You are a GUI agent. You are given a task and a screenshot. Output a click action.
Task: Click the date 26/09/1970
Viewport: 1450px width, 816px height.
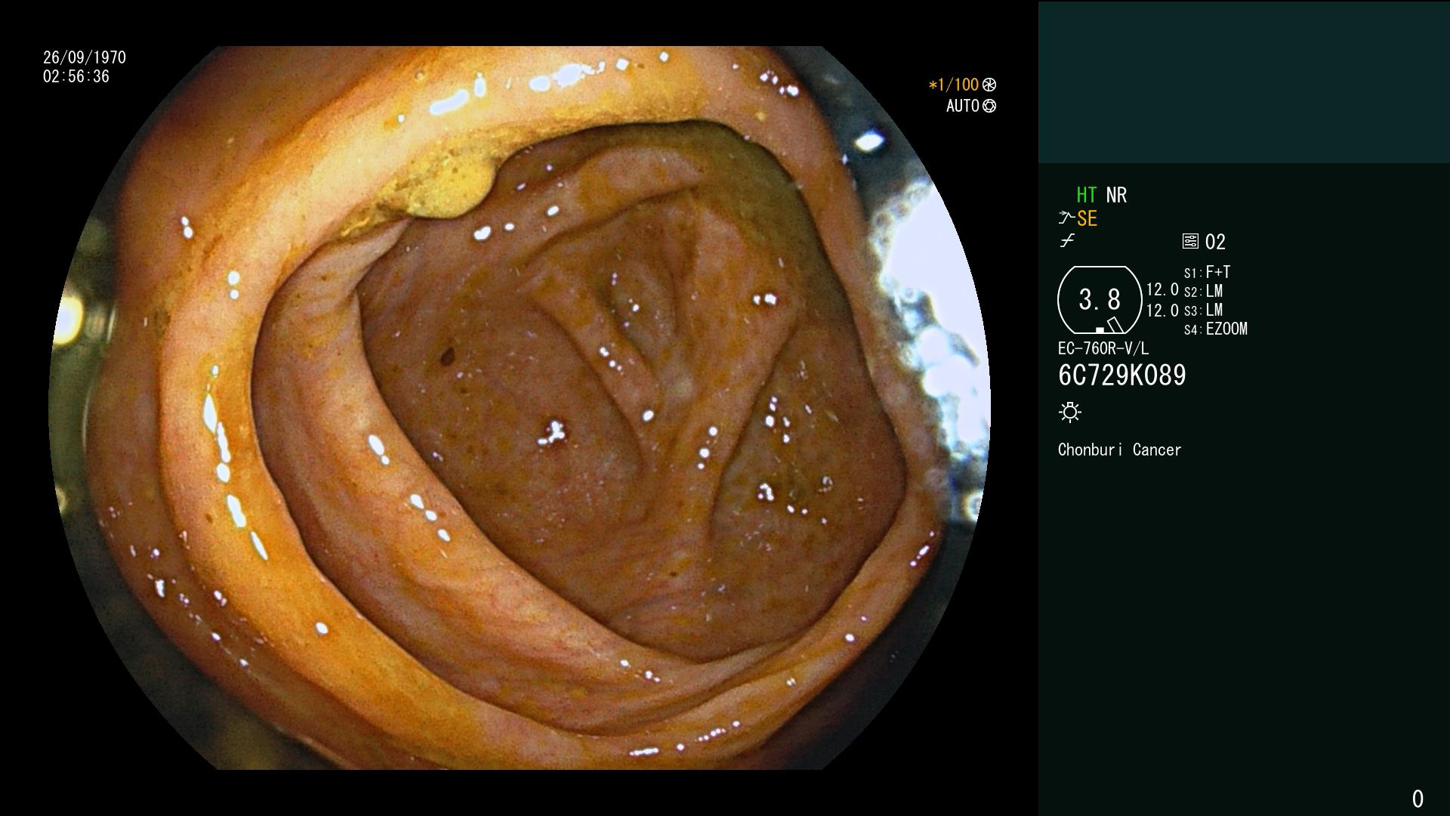pos(85,57)
